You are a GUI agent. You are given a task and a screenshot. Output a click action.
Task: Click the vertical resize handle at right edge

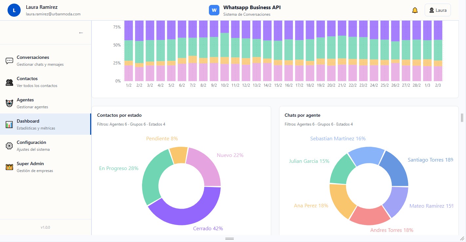[x=462, y=117]
